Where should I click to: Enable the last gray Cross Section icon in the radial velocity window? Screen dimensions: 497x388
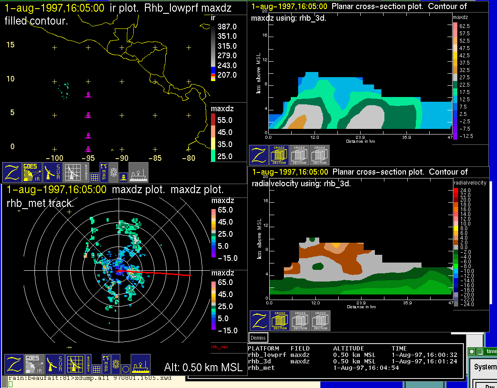[321, 321]
